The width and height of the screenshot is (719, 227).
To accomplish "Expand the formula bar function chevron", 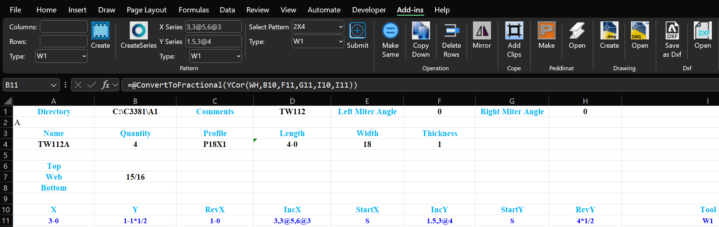I will (116, 85).
